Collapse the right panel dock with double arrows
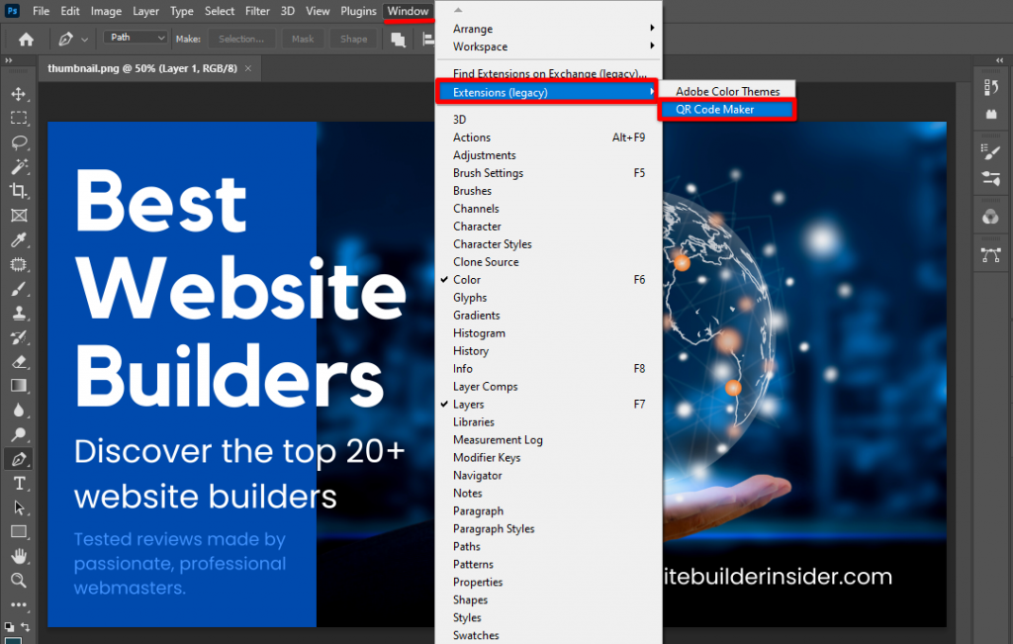This screenshot has height=644, width=1013. [x=999, y=60]
